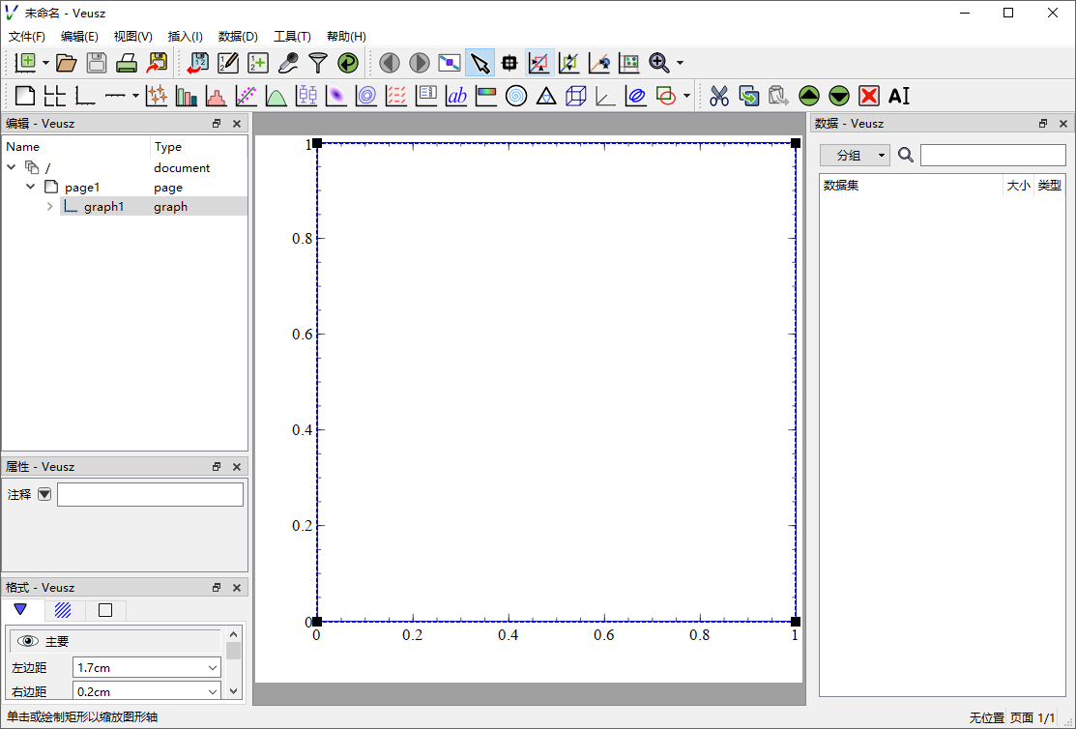Add a key legend widget
This screenshot has width=1076, height=729.
coord(426,96)
